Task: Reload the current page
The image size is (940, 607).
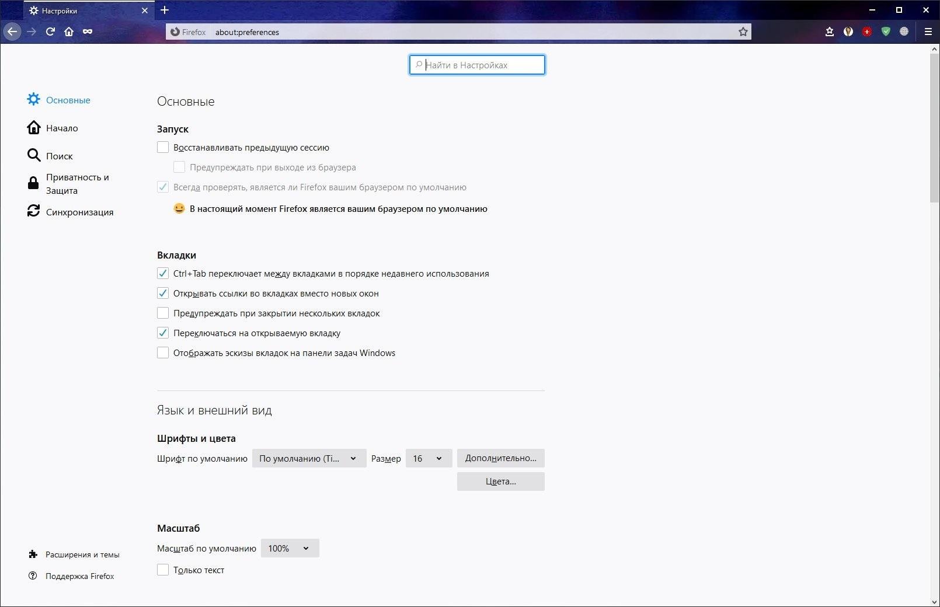Action: click(50, 32)
